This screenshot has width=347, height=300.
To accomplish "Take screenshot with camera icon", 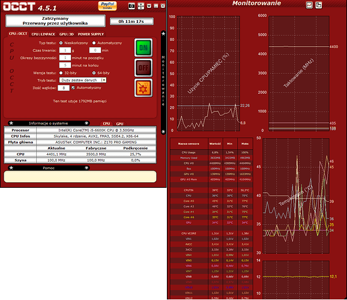I will tap(131, 6).
